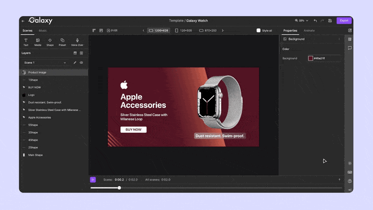373x210 pixels.
Task: Edit Scene 1 with the pencil icon
Action: [75, 63]
